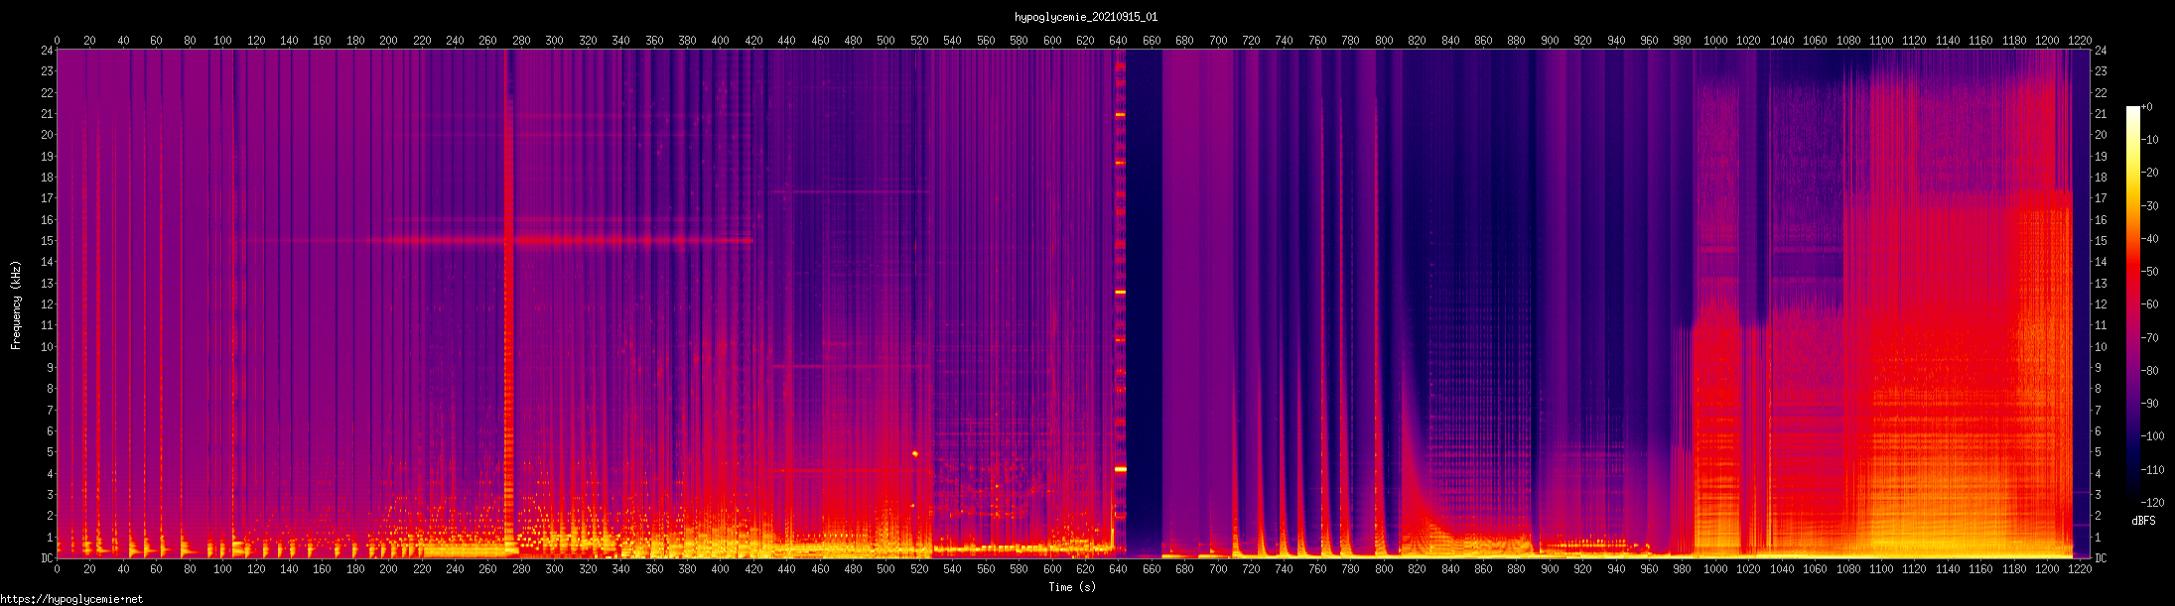Click the hypoglycemie_20210915_01 title text

(x=1085, y=17)
